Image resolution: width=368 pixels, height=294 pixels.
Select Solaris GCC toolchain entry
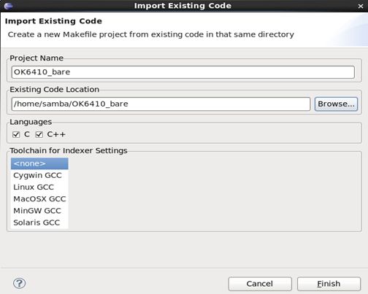(x=39, y=223)
